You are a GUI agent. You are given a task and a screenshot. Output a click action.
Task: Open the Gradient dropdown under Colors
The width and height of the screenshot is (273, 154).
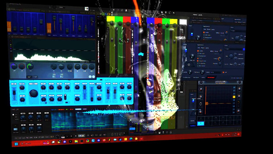(234, 49)
